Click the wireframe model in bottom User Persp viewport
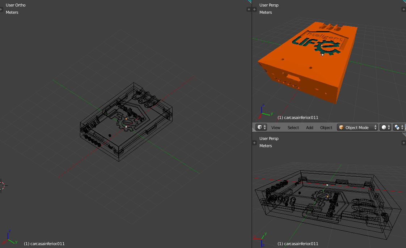The width and height of the screenshot is (406, 248). 328,204
